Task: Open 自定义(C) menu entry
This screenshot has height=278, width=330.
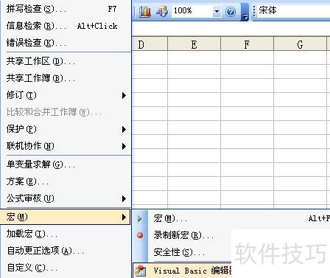Action: (66, 268)
